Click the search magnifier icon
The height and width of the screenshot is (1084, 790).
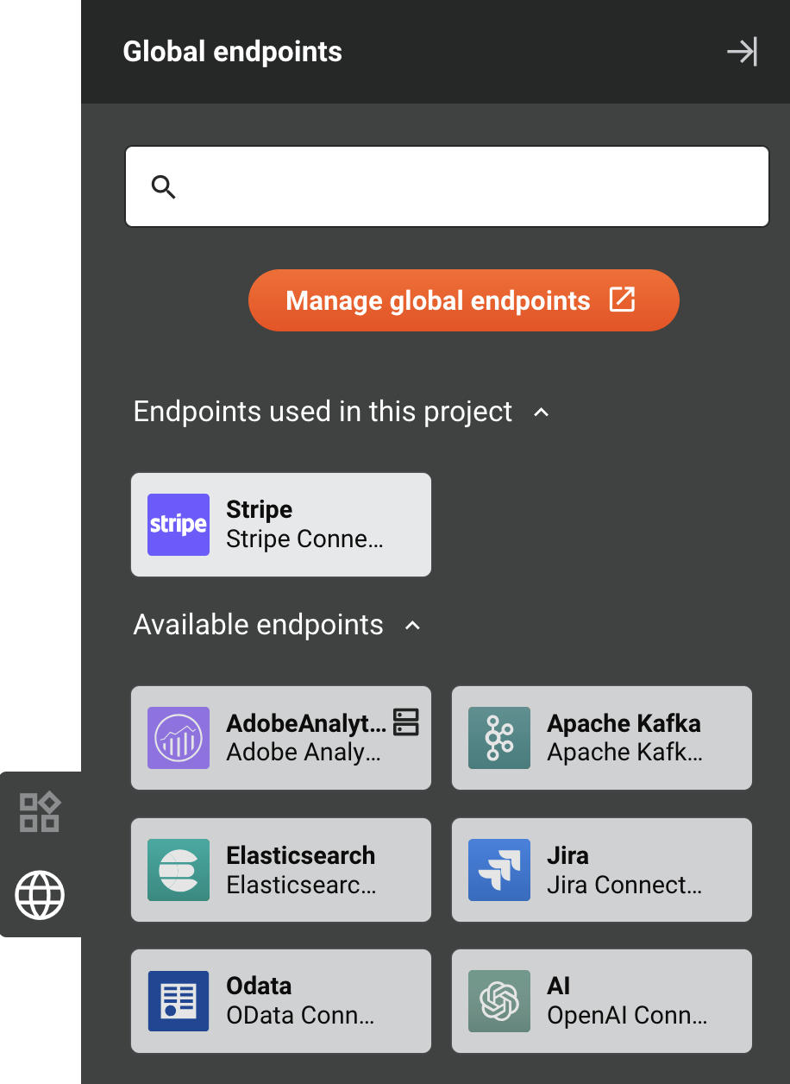coord(164,186)
